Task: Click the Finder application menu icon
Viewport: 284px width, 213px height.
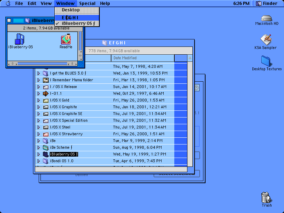Action: pos(259,4)
